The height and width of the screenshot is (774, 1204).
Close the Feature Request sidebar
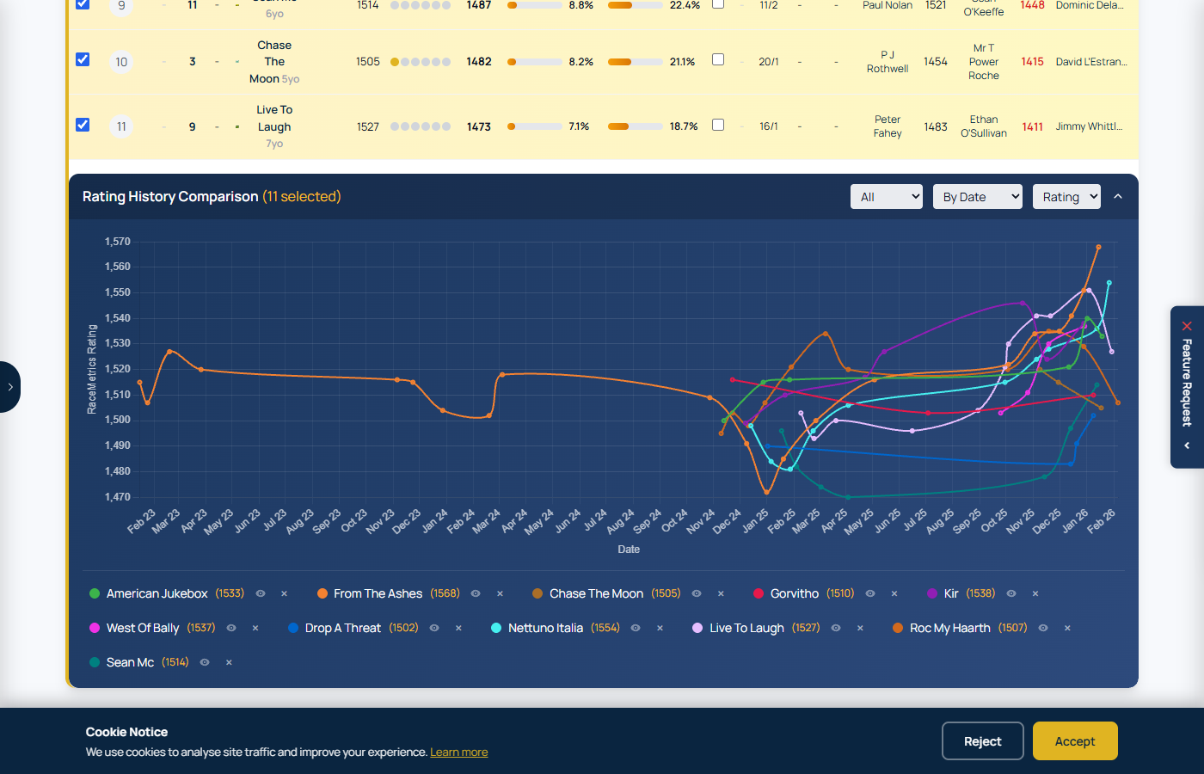1187,326
